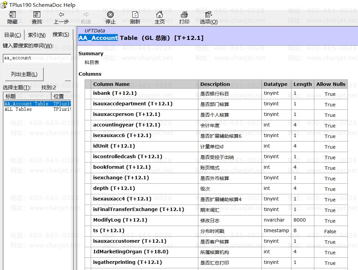The height and width of the screenshot is (270, 358).
Task: Click the search keyword input field
Action: [x=37, y=58]
